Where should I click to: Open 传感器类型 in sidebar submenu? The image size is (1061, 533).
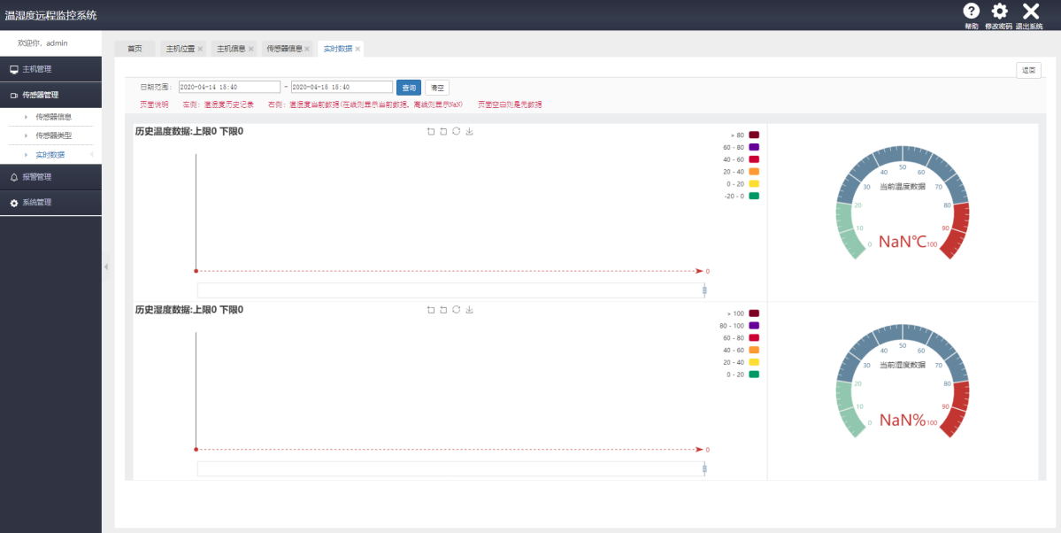coord(53,135)
